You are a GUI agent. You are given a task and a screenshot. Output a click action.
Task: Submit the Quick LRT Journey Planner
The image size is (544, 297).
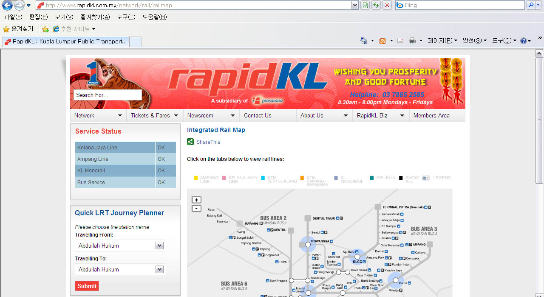click(87, 286)
